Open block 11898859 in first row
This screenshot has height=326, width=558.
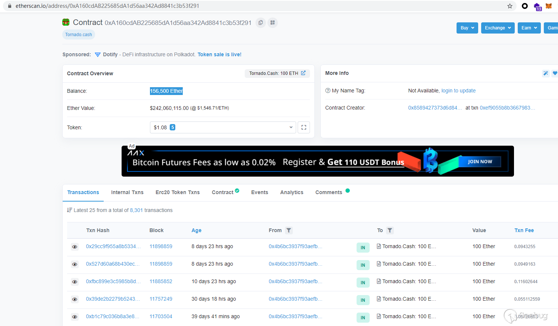click(x=161, y=246)
